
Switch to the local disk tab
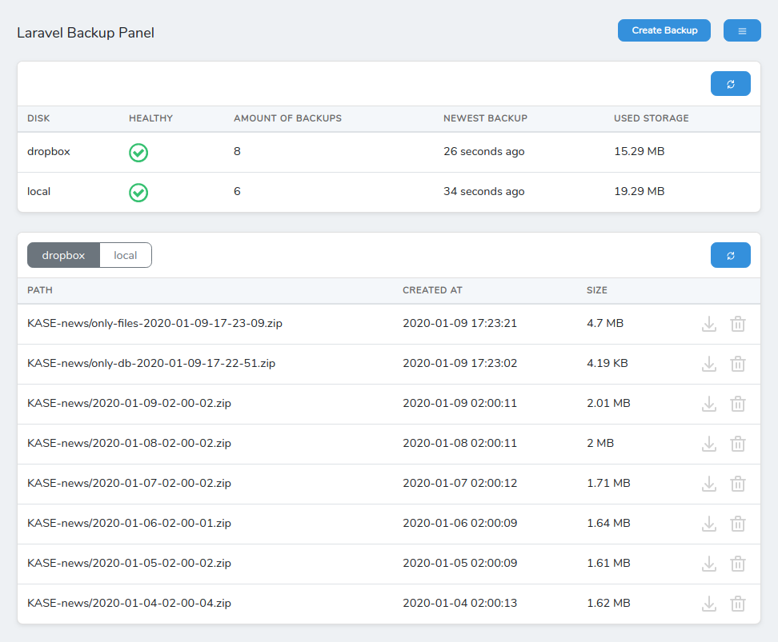click(126, 255)
